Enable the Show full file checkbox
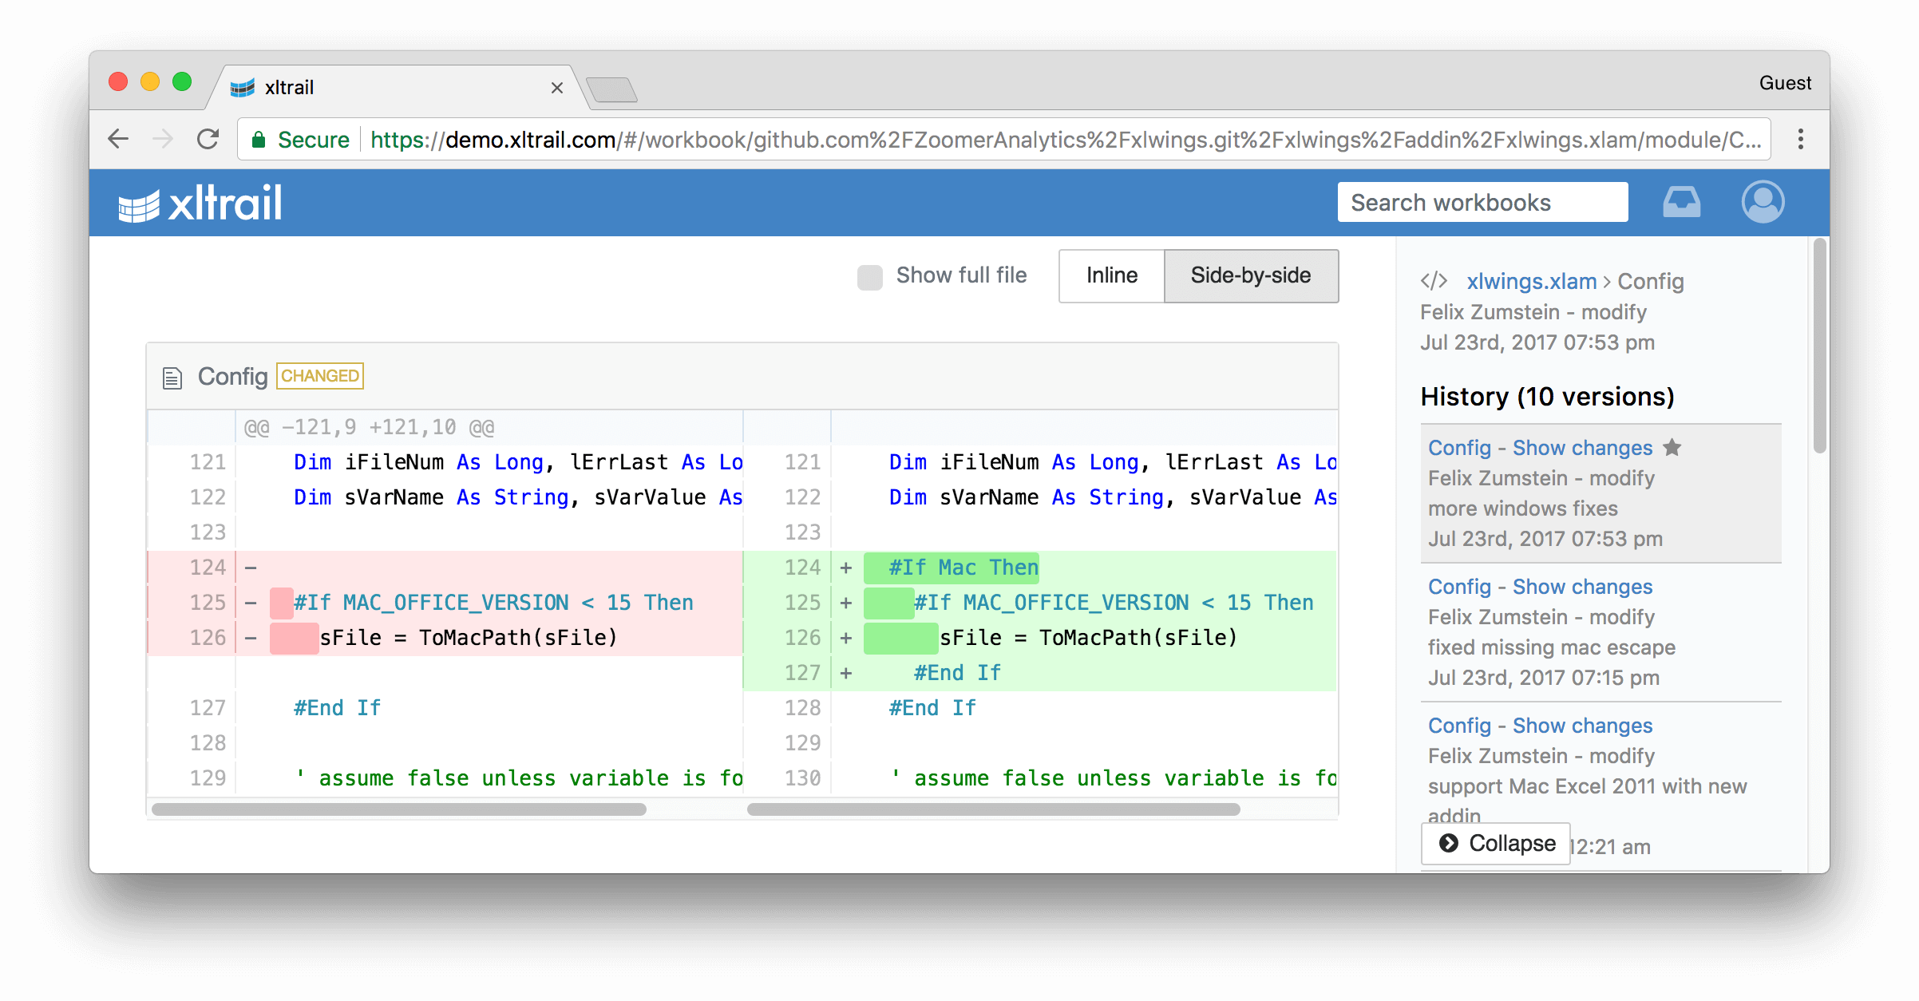 click(x=869, y=276)
